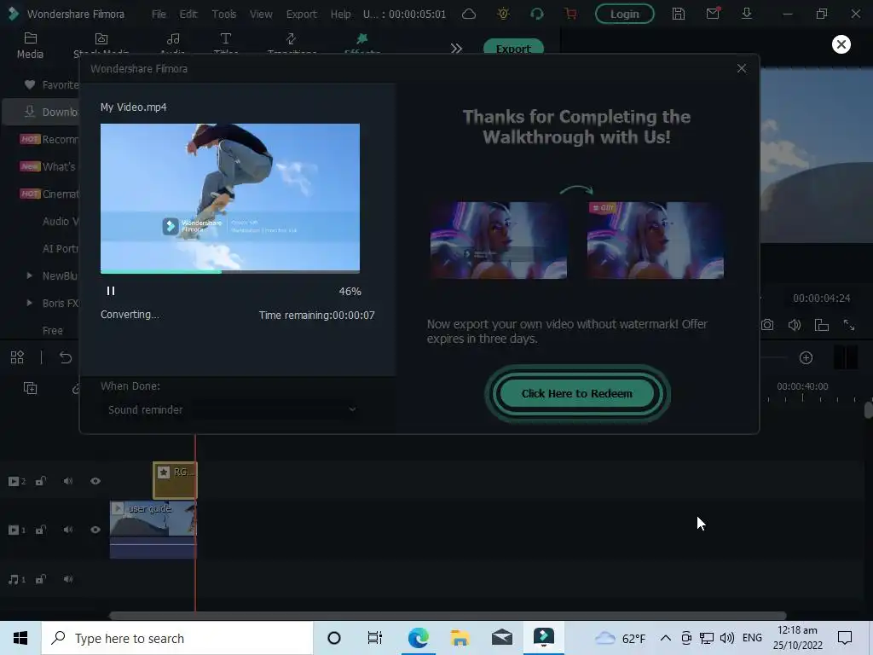Lock video track 1
Image resolution: width=873 pixels, height=655 pixels.
(41, 530)
